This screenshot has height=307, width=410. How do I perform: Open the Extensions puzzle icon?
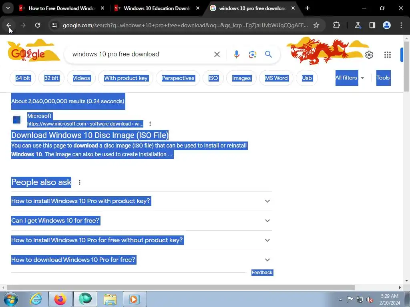tap(336, 25)
